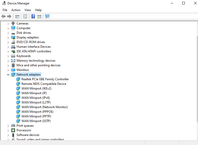Toggle the Show/Hide Action Pane icon
The height and width of the screenshot is (145, 198).
click(x=39, y=17)
